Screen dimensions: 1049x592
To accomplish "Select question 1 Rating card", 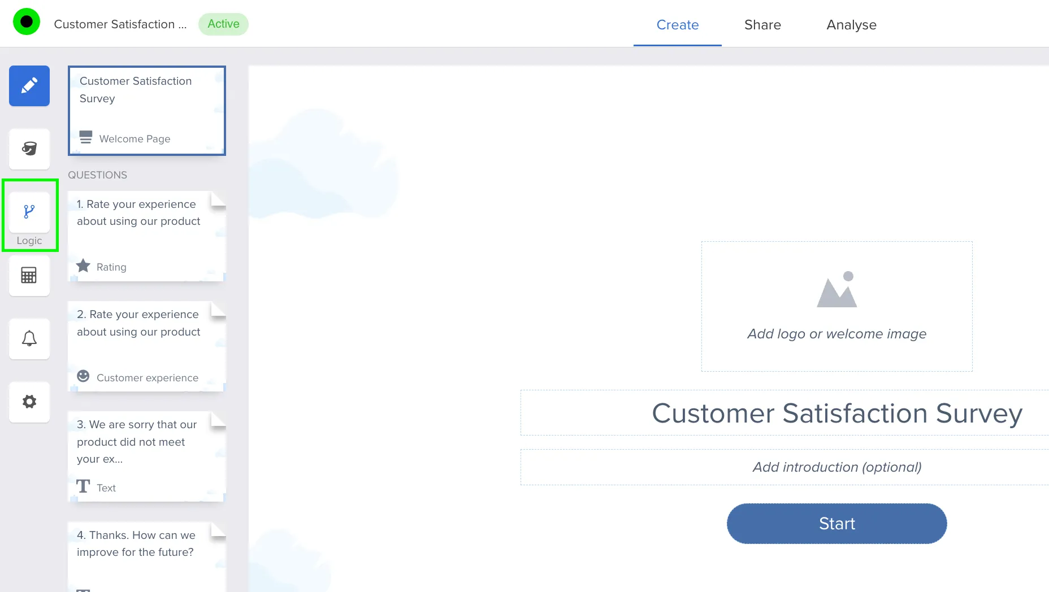I will coord(147,236).
